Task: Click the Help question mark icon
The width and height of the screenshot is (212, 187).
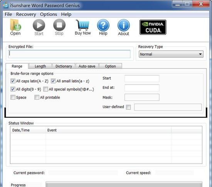Action: click(103, 25)
